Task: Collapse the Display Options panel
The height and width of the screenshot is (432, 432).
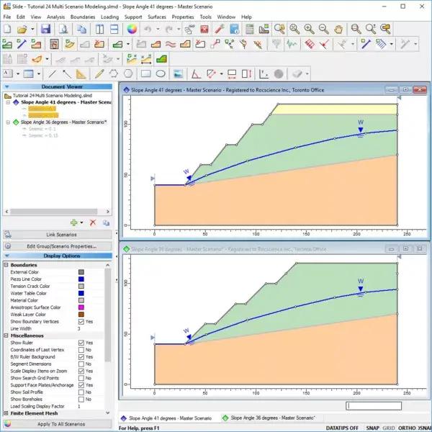Action: (x=7, y=256)
